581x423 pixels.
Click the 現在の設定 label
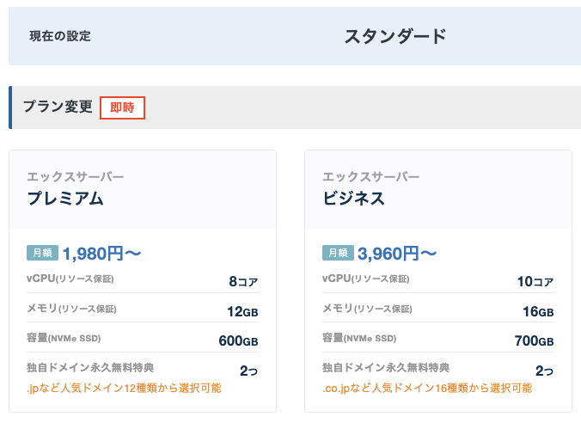tap(60, 36)
